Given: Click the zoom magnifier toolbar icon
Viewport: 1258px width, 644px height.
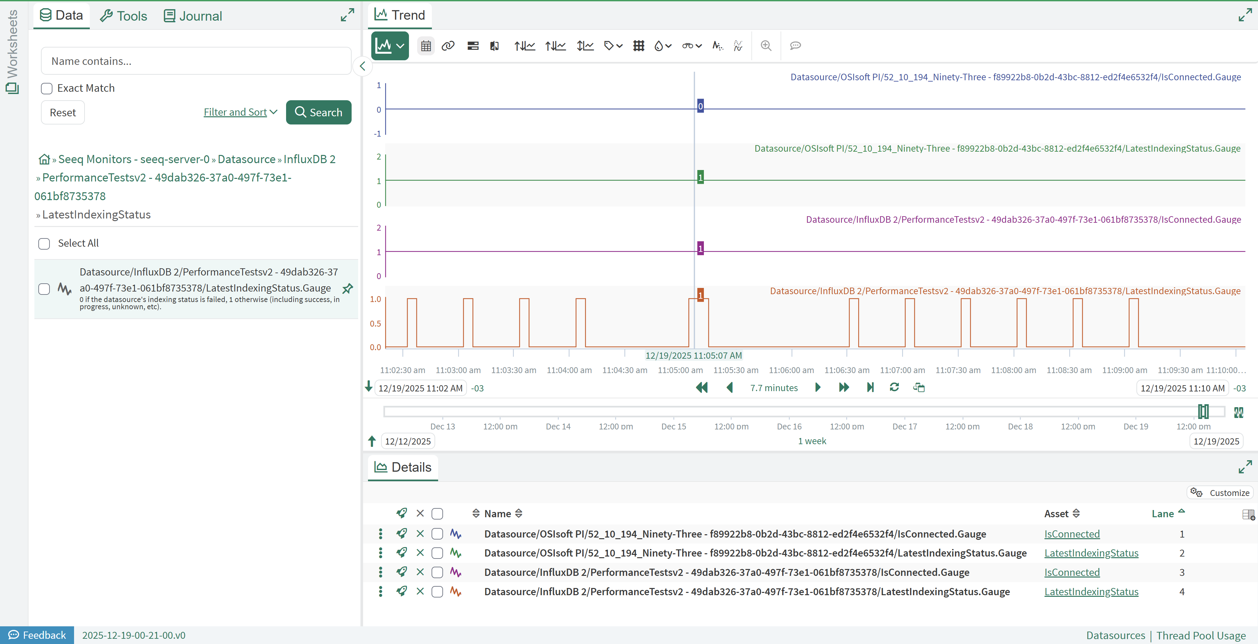Looking at the screenshot, I should [766, 46].
